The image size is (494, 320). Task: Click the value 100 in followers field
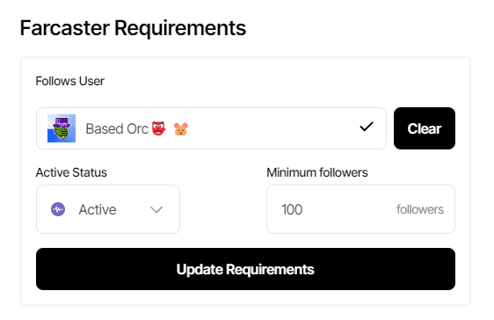[292, 209]
